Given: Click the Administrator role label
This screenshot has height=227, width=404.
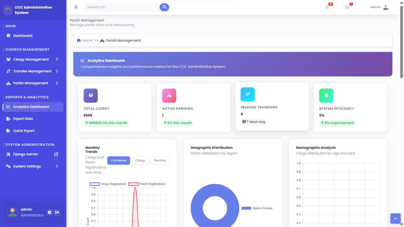Looking at the screenshot, I should click(32, 215).
